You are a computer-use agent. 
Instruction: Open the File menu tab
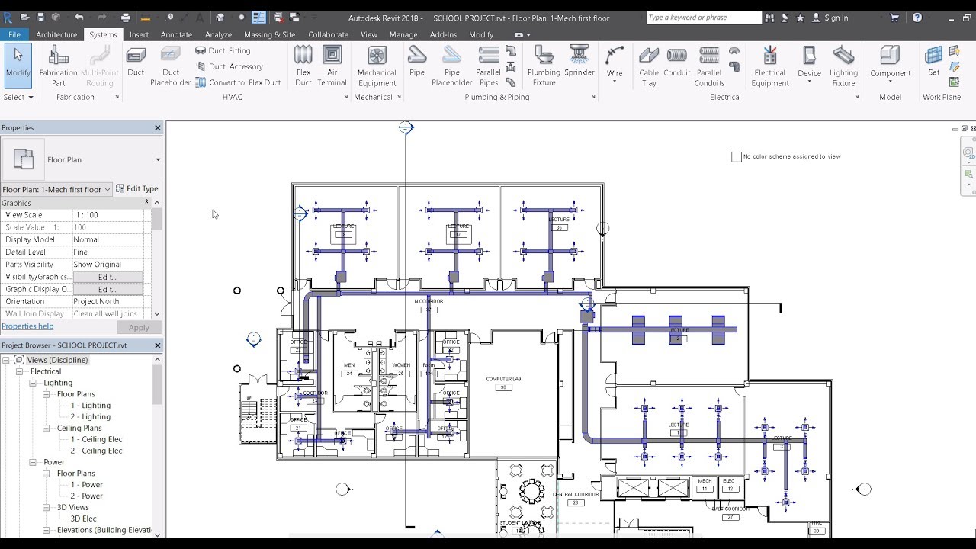click(14, 34)
